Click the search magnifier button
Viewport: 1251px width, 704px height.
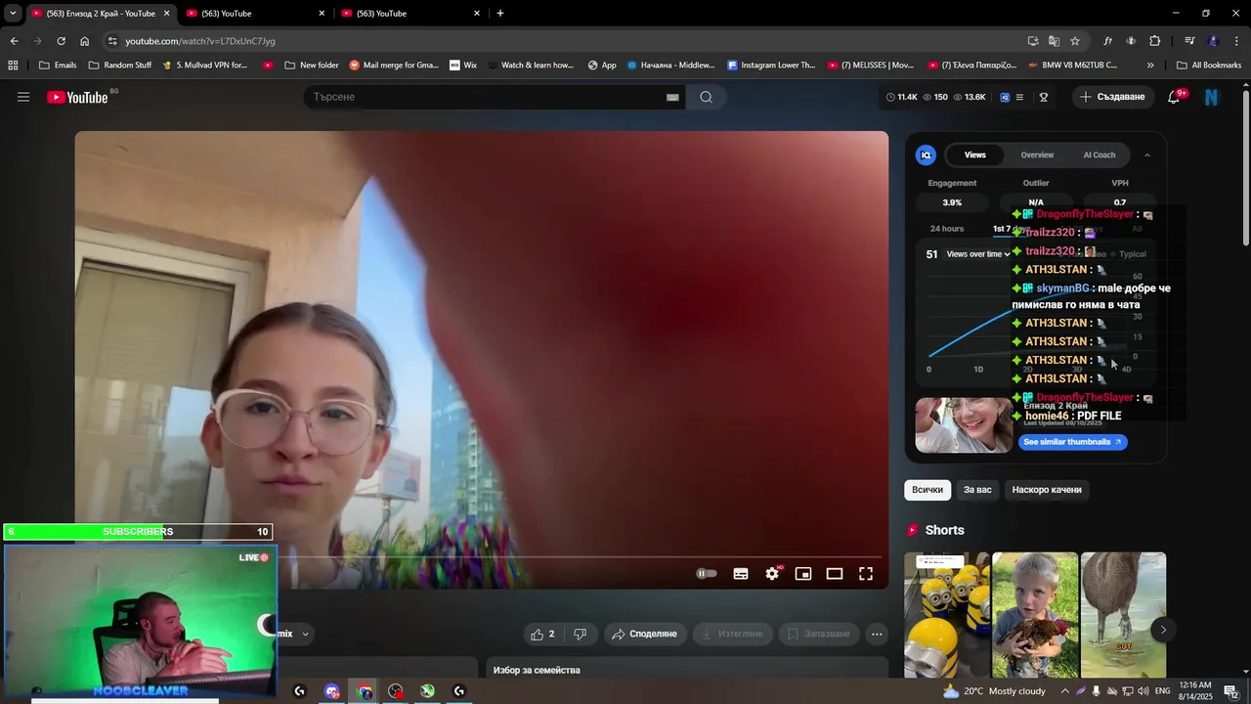706,97
